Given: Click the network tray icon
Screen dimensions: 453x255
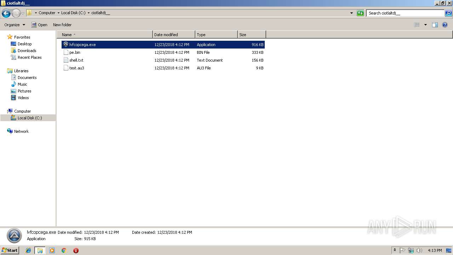Looking at the screenshot, I should coord(411,250).
